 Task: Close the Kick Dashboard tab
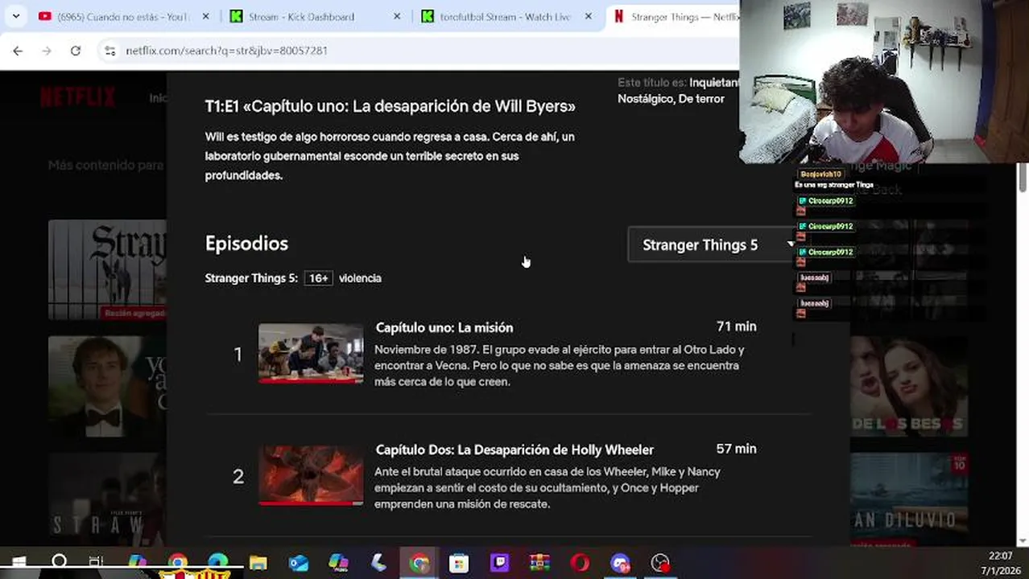pos(397,16)
